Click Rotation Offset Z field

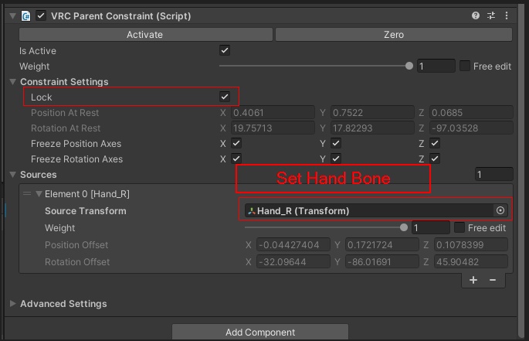471,261
